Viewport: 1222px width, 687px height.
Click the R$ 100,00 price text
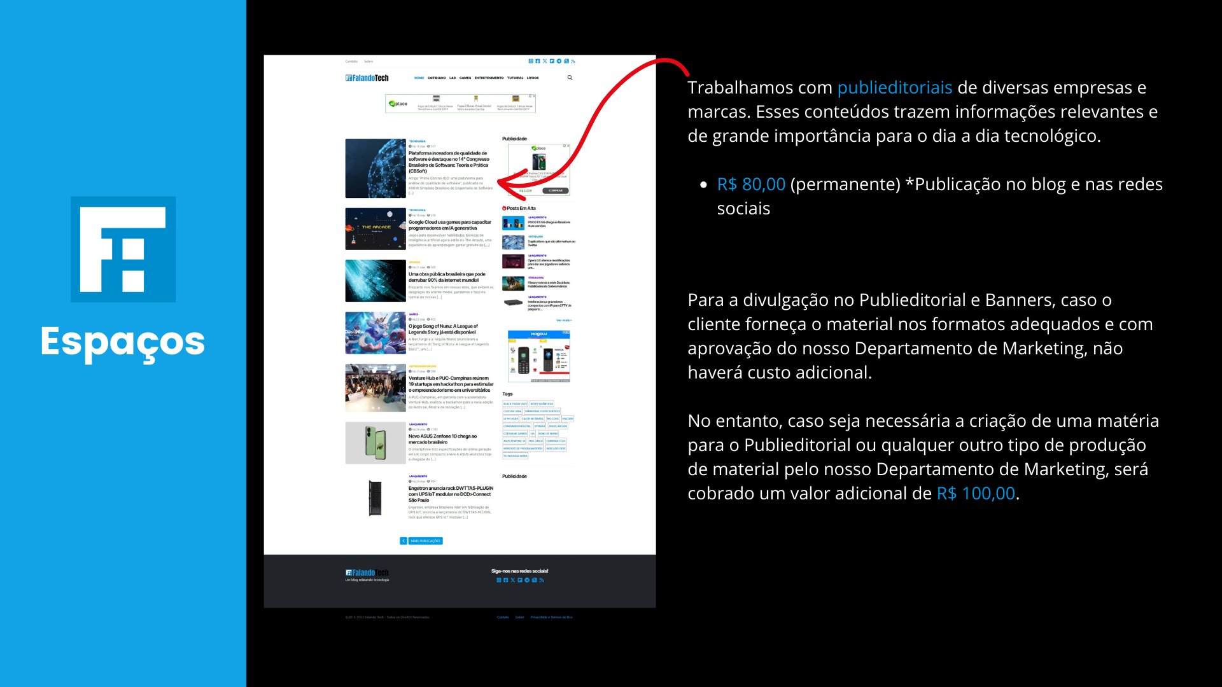coord(976,494)
